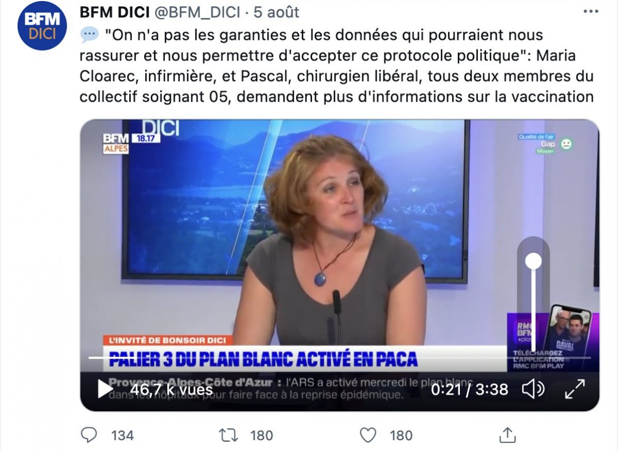The height and width of the screenshot is (451, 620).
Task: Open the share tweet upload icon
Action: (507, 434)
